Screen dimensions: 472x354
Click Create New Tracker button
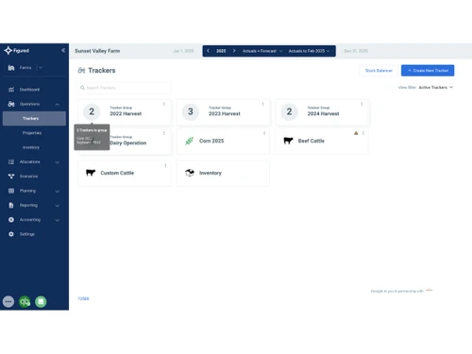[428, 71]
